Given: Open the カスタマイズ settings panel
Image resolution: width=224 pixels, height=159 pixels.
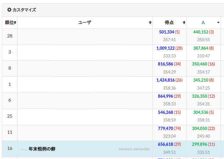Looking at the screenshot, I should click(x=22, y=10).
